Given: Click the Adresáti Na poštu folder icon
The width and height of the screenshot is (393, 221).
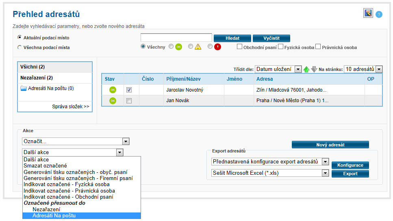Looking at the screenshot, I should tap(24, 88).
